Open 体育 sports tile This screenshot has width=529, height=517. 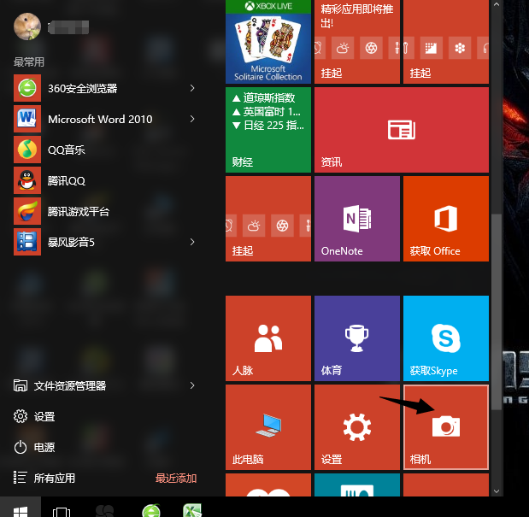(357, 338)
